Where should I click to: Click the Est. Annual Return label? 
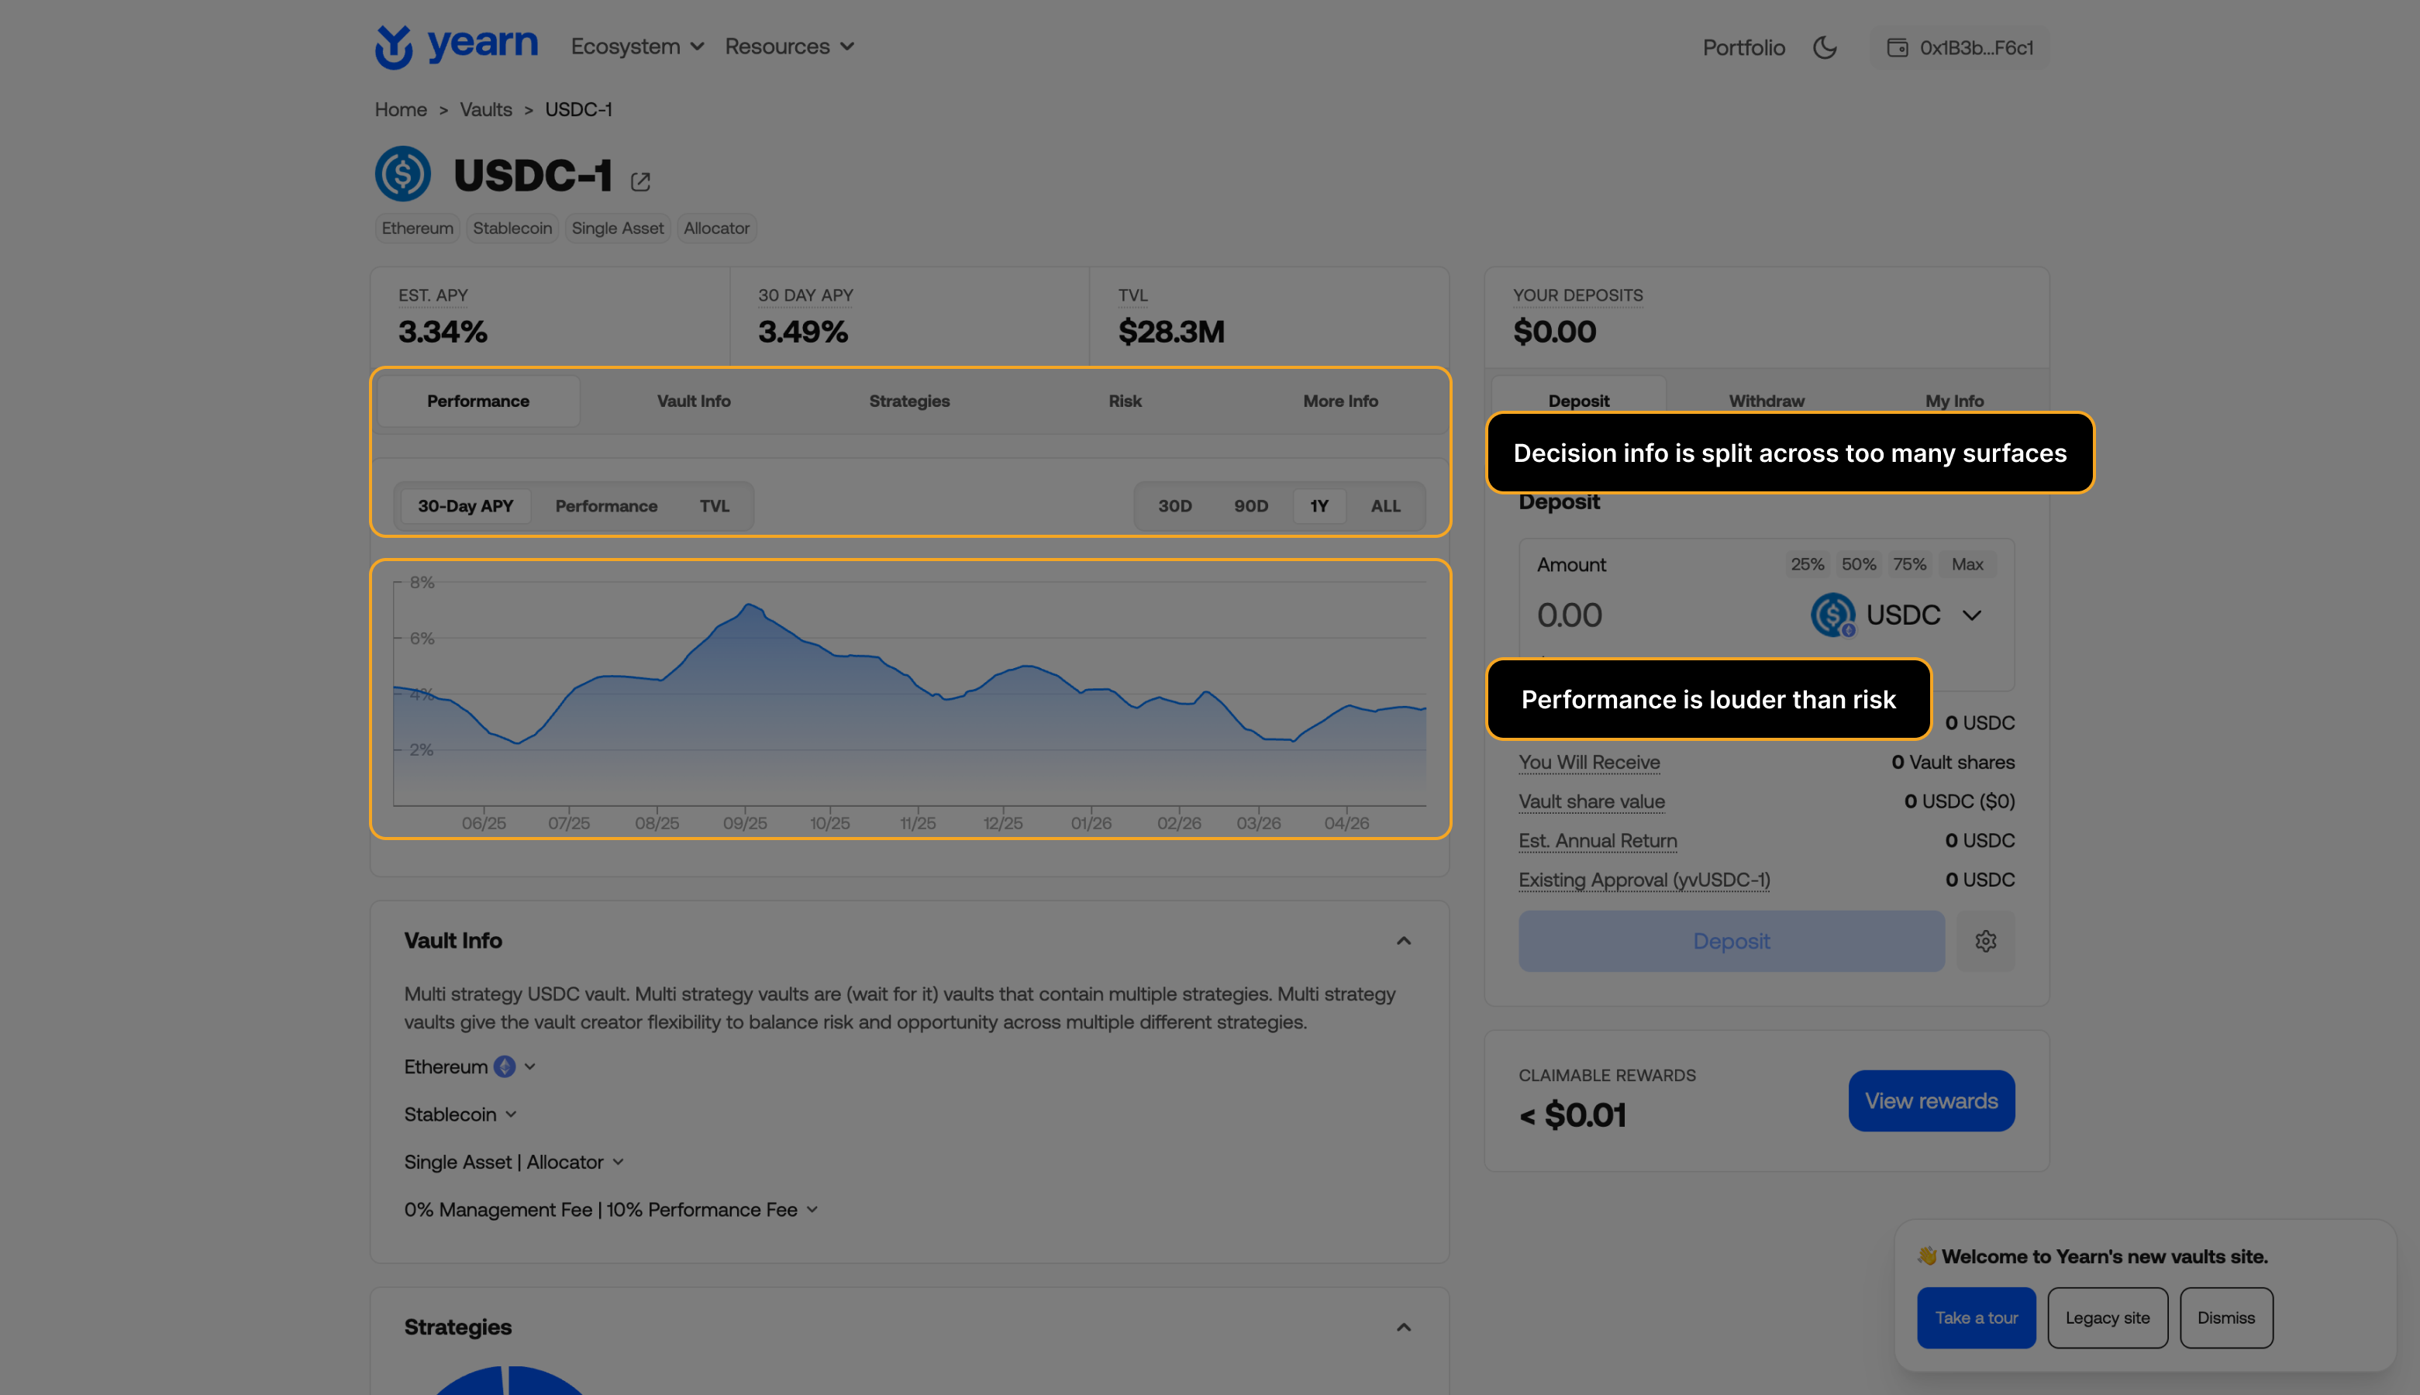pos(1598,840)
